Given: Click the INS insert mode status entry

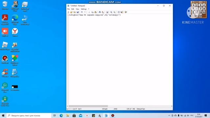Looking at the screenshot, I should coord(134,109).
